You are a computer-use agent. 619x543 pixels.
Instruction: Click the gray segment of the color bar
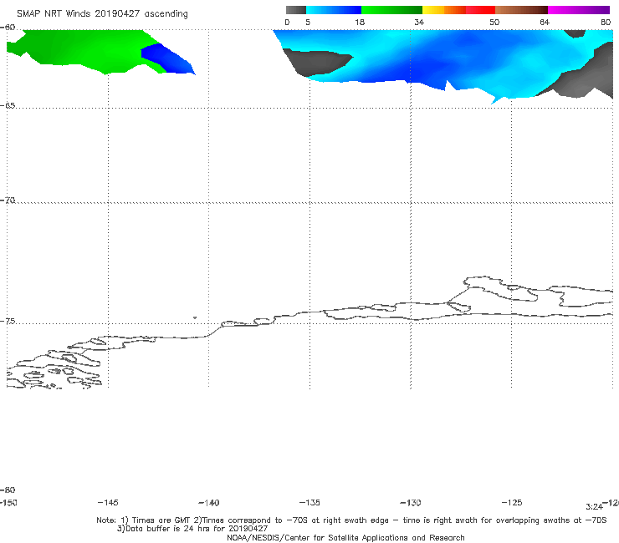295,10
